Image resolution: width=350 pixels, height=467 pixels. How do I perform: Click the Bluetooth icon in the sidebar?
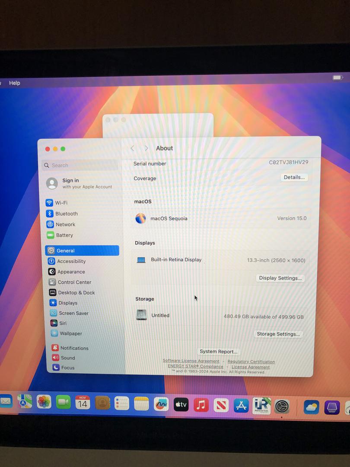(49, 214)
